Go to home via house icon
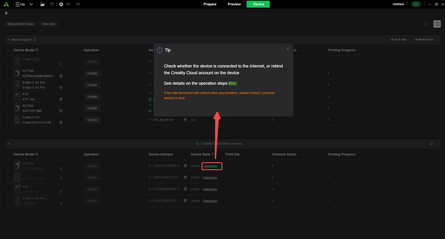The image size is (445, 239). pos(6,13)
